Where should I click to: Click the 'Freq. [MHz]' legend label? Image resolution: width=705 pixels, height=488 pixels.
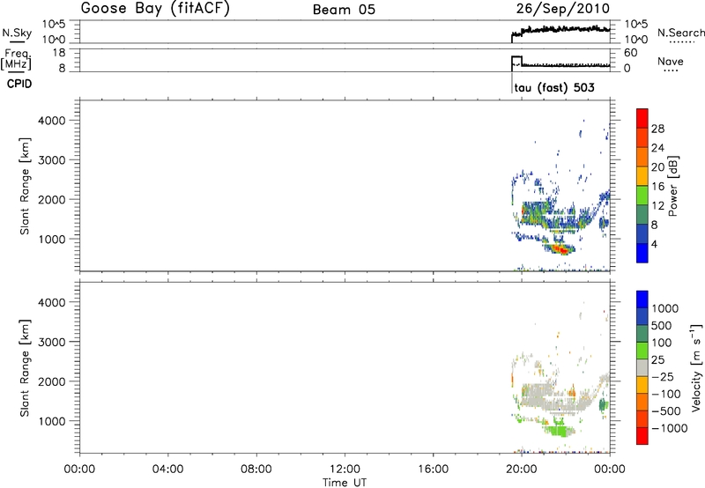[16, 60]
